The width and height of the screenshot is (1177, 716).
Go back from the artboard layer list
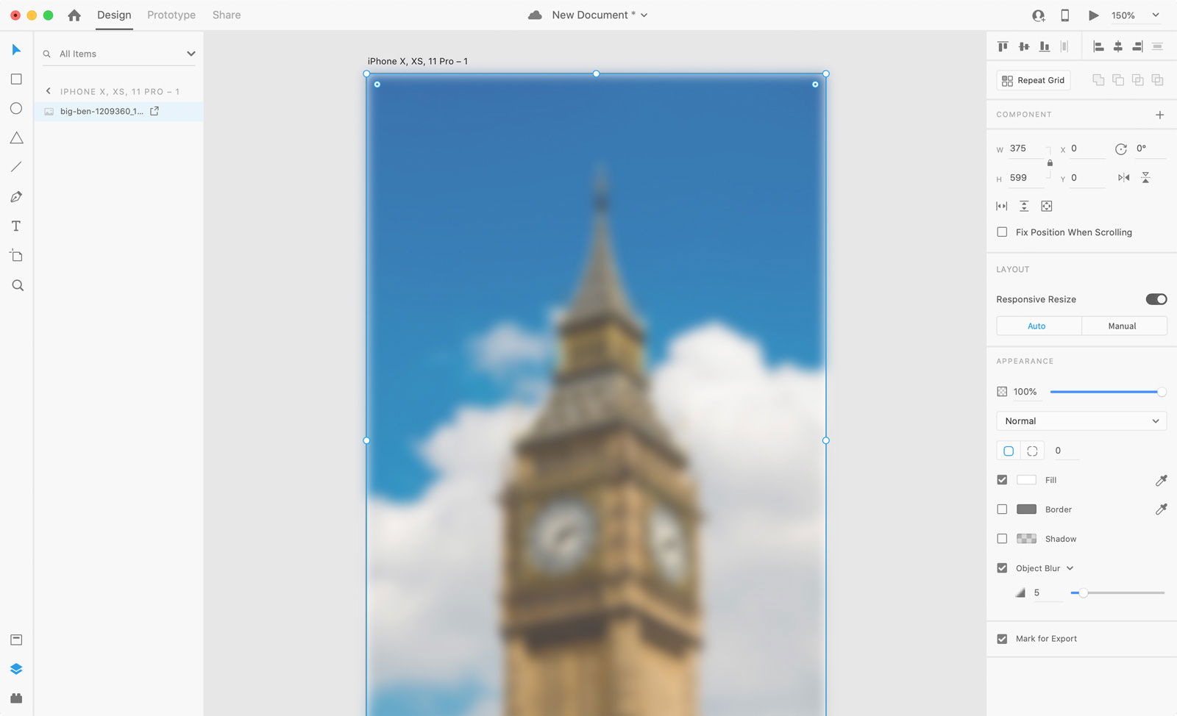[x=49, y=92]
